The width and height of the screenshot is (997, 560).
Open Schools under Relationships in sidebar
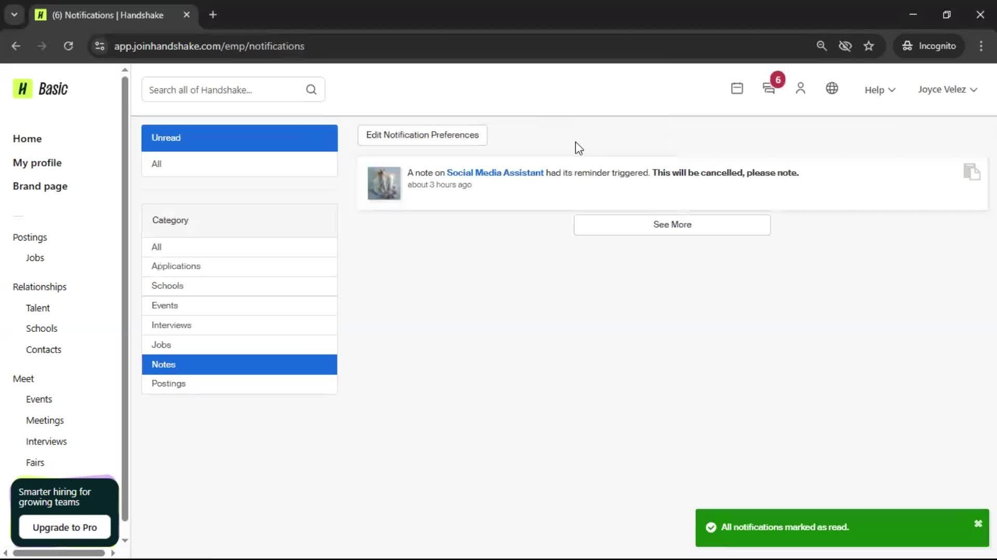pos(42,329)
